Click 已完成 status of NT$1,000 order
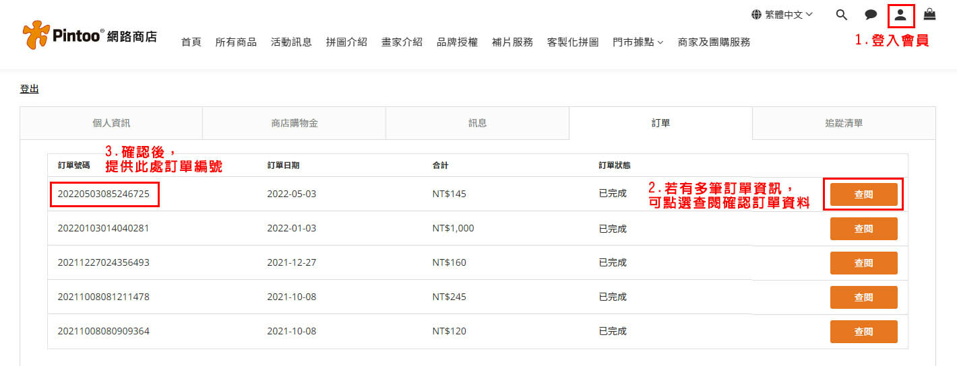Image resolution: width=957 pixels, height=366 pixels. [613, 229]
